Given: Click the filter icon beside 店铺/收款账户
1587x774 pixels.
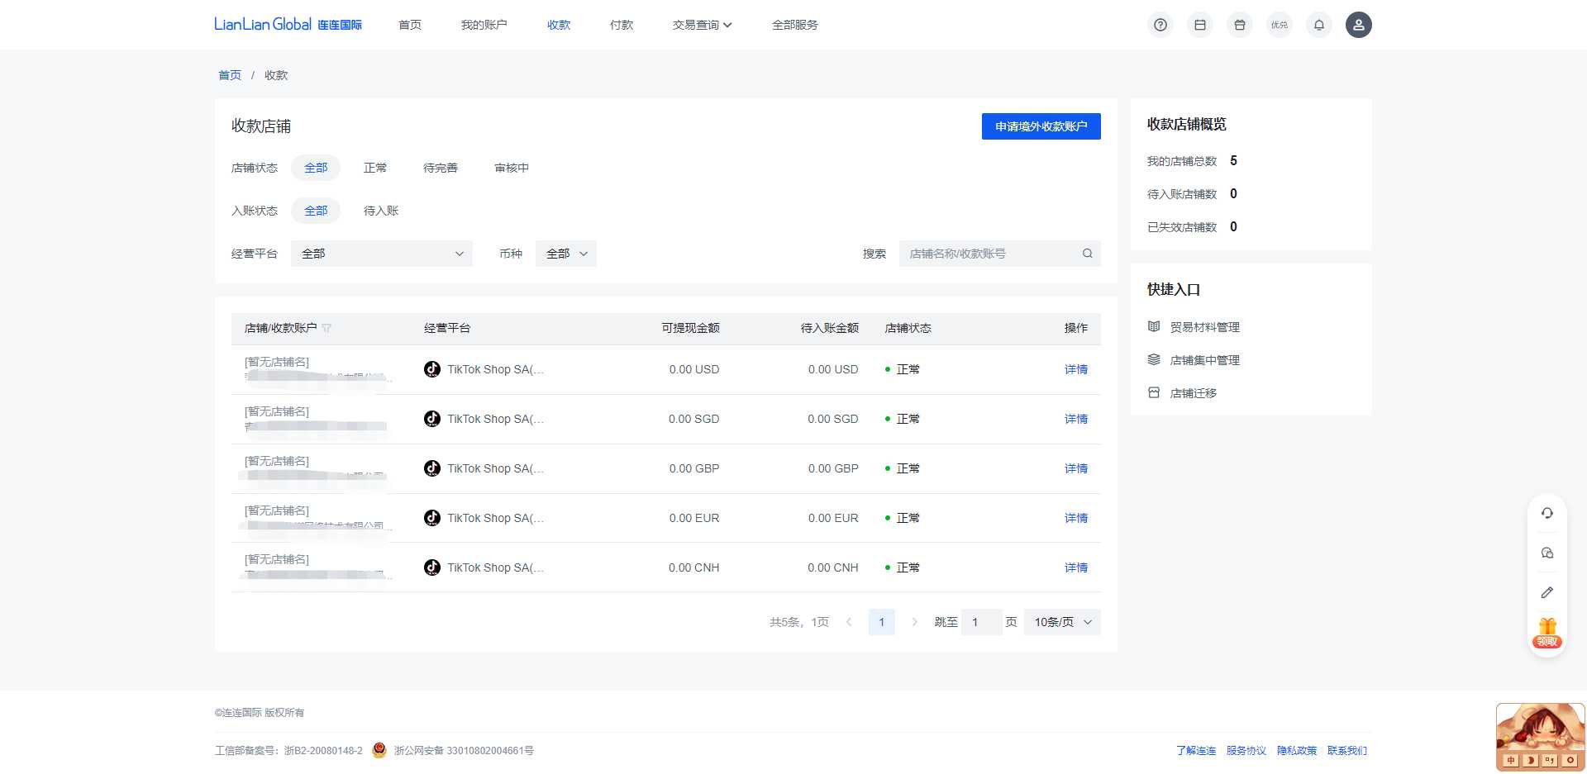Looking at the screenshot, I should [x=326, y=329].
